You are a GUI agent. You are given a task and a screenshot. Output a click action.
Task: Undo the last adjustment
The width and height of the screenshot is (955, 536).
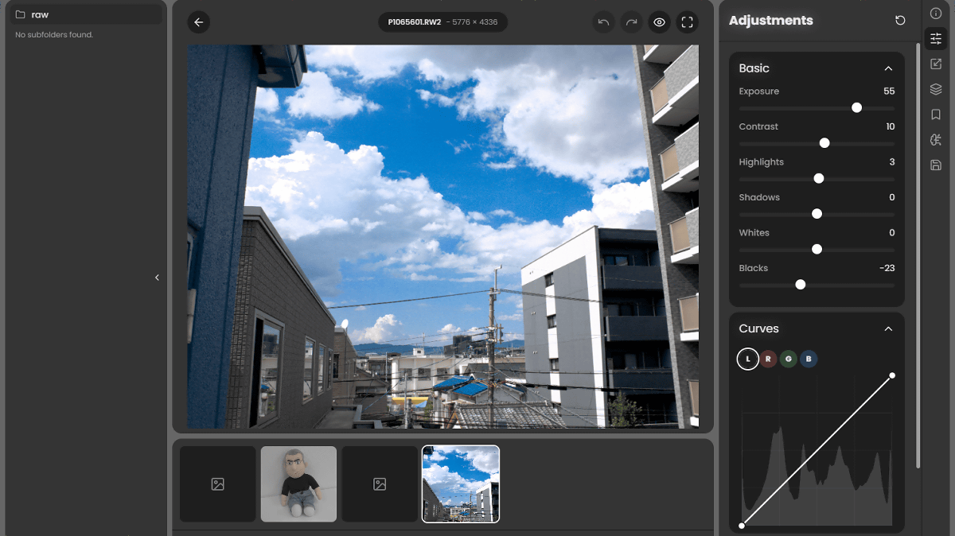[x=603, y=22]
